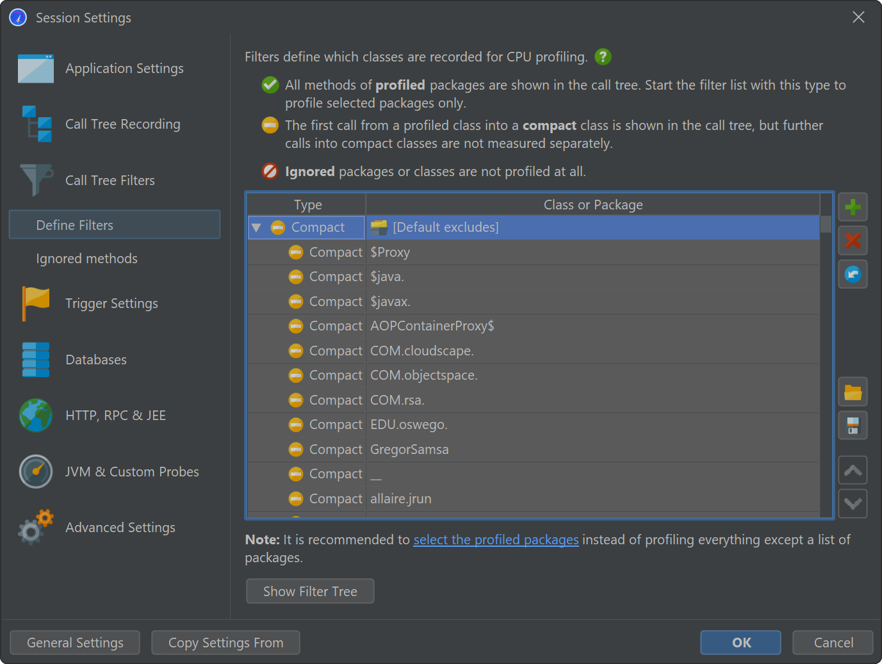The height and width of the screenshot is (664, 882).
Task: Open help via green question mark icon
Action: point(603,57)
